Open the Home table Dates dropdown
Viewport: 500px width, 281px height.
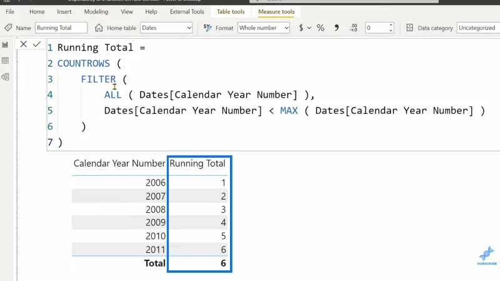click(166, 28)
